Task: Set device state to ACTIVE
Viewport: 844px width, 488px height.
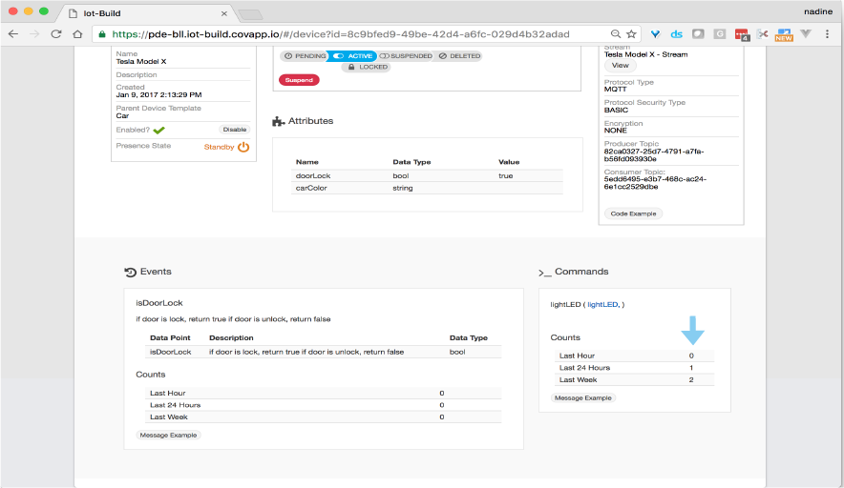Action: pyautogui.click(x=352, y=56)
